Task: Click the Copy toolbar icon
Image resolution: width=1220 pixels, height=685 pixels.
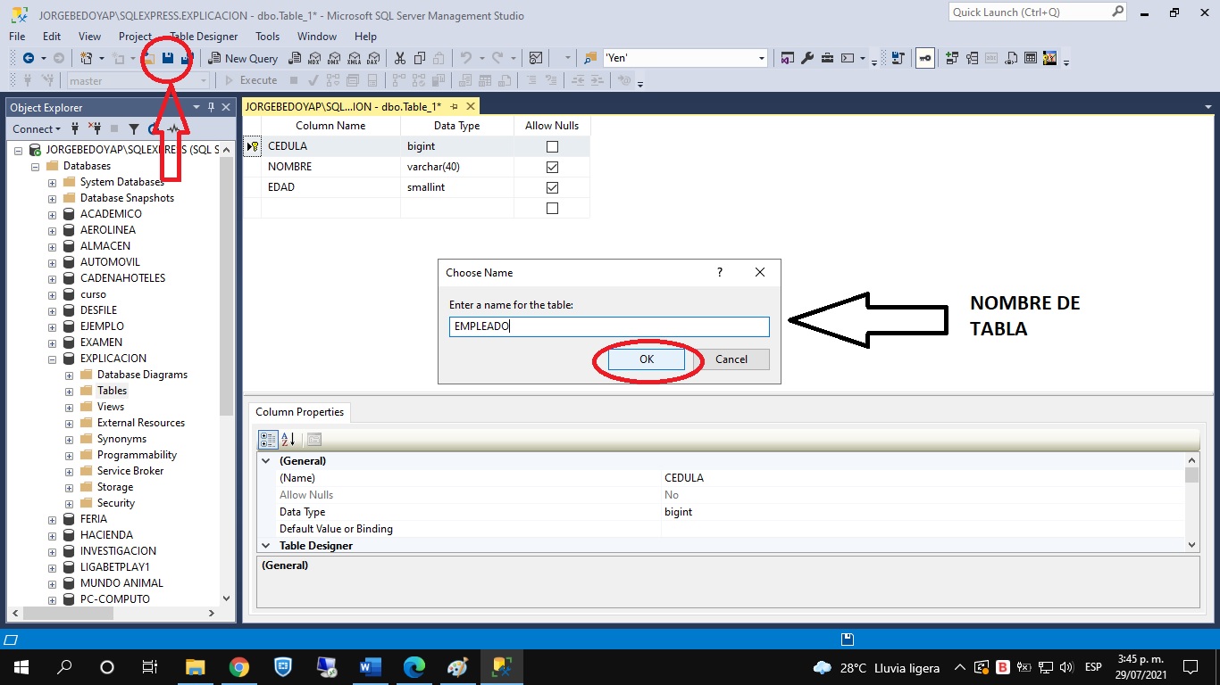Action: tap(420, 58)
